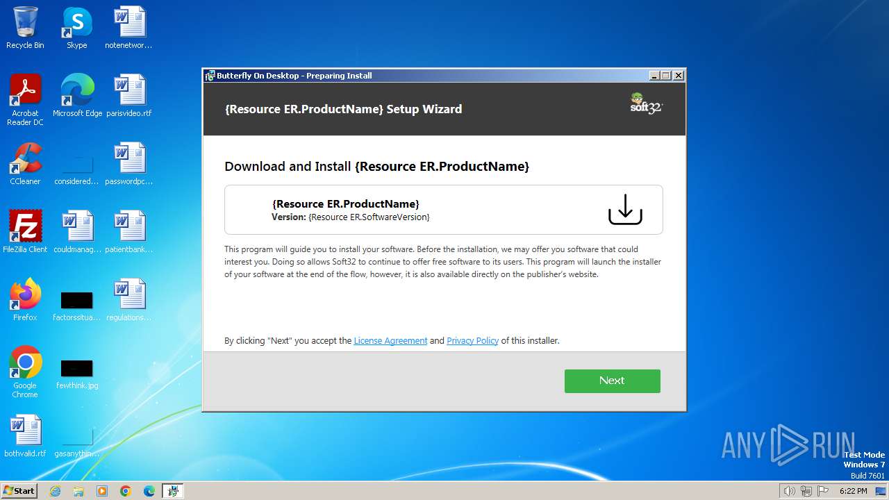Image resolution: width=889 pixels, height=500 pixels.
Task: Click the installer title bar icon
Action: coord(210,76)
